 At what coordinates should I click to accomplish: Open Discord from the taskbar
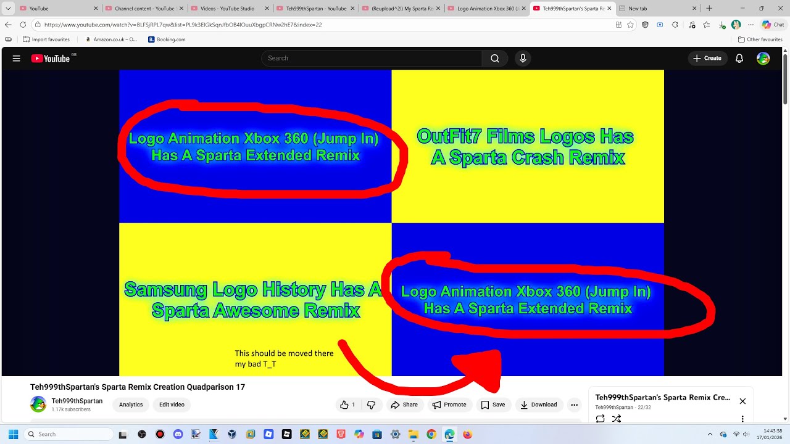[178, 434]
